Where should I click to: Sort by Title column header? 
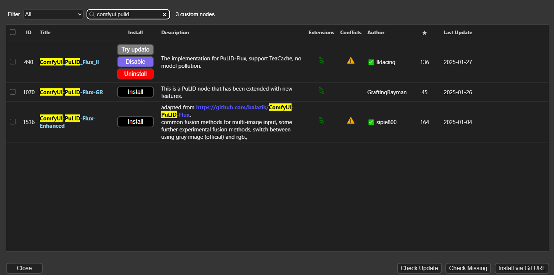tap(45, 32)
